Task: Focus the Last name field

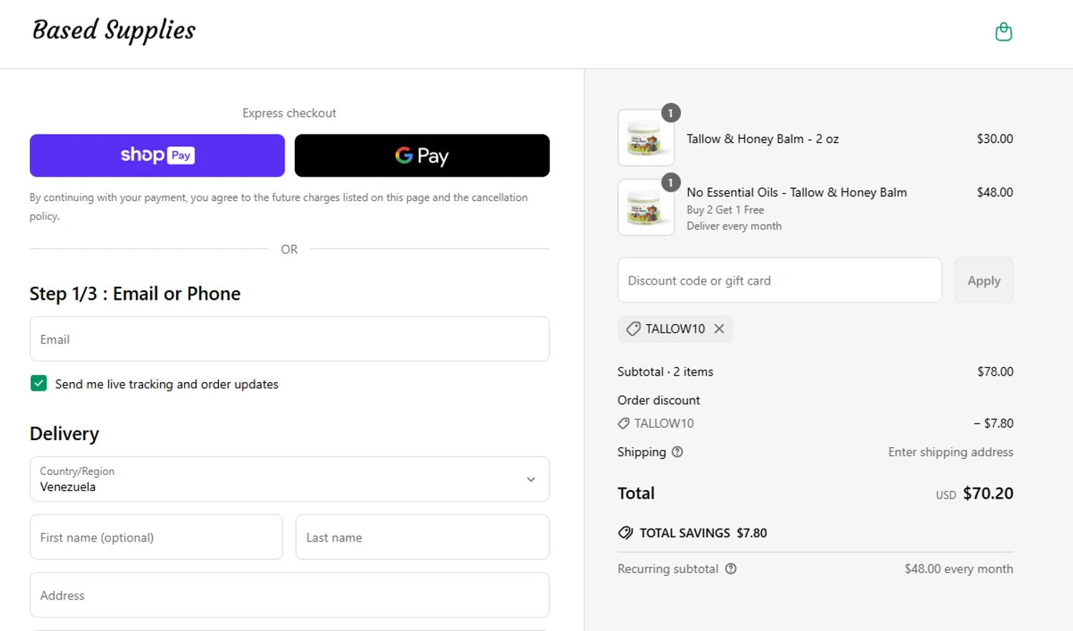Action: (422, 537)
